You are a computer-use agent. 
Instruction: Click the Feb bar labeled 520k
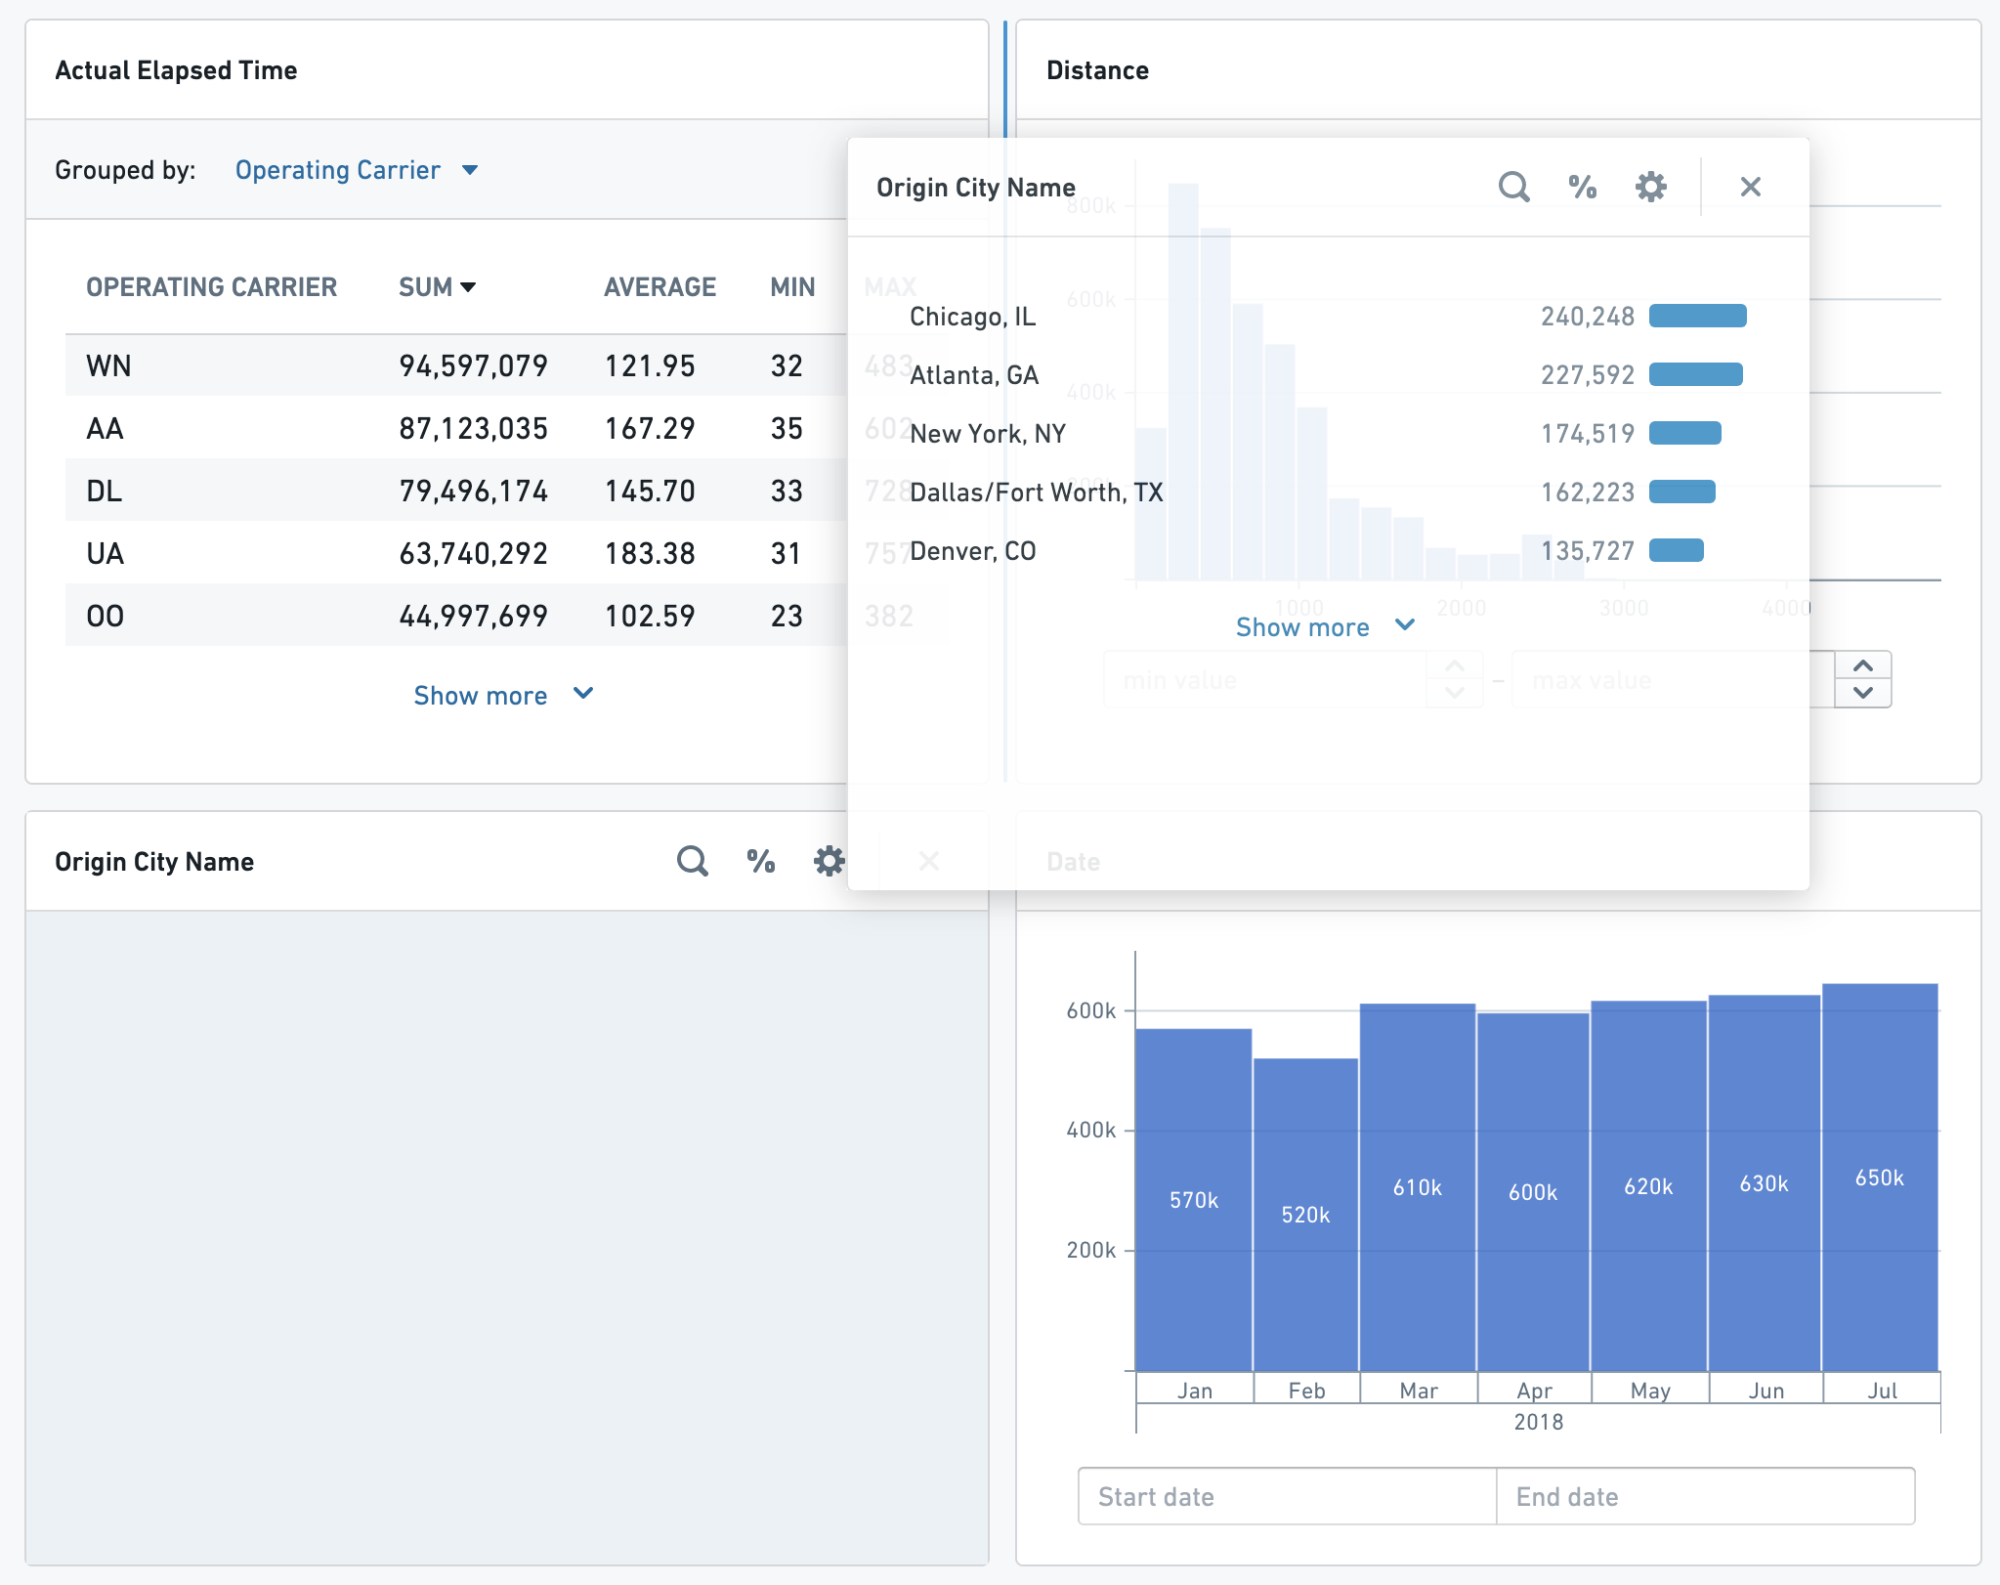point(1305,1215)
